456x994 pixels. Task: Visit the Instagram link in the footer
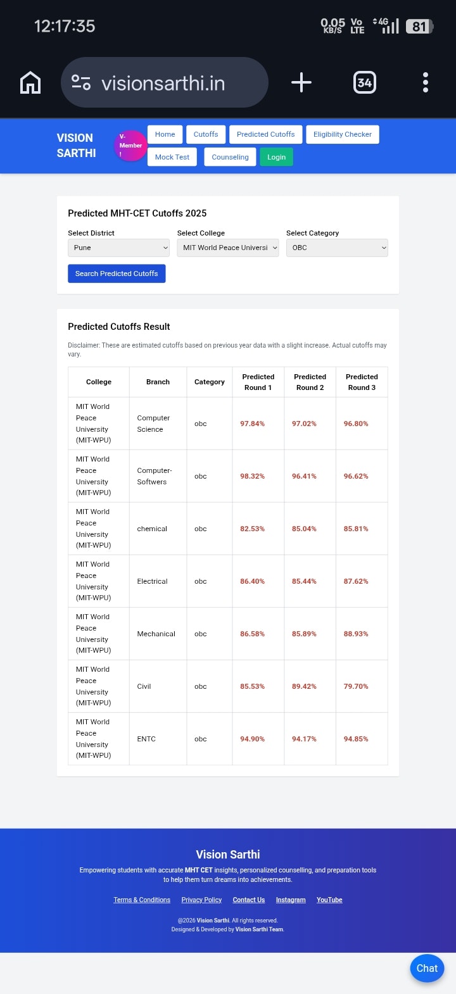[291, 900]
